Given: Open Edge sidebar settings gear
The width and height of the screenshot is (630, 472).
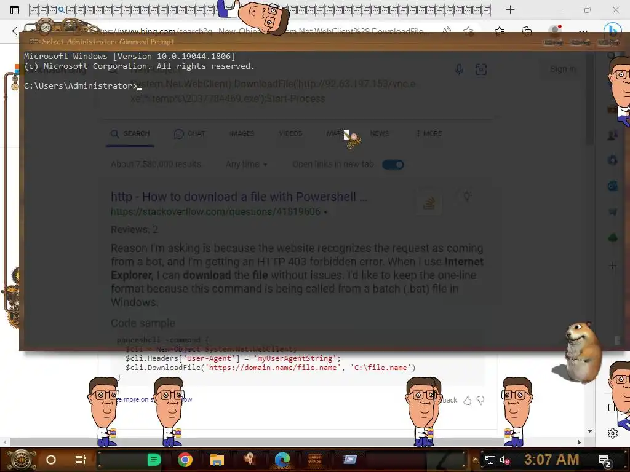Looking at the screenshot, I should [612, 433].
